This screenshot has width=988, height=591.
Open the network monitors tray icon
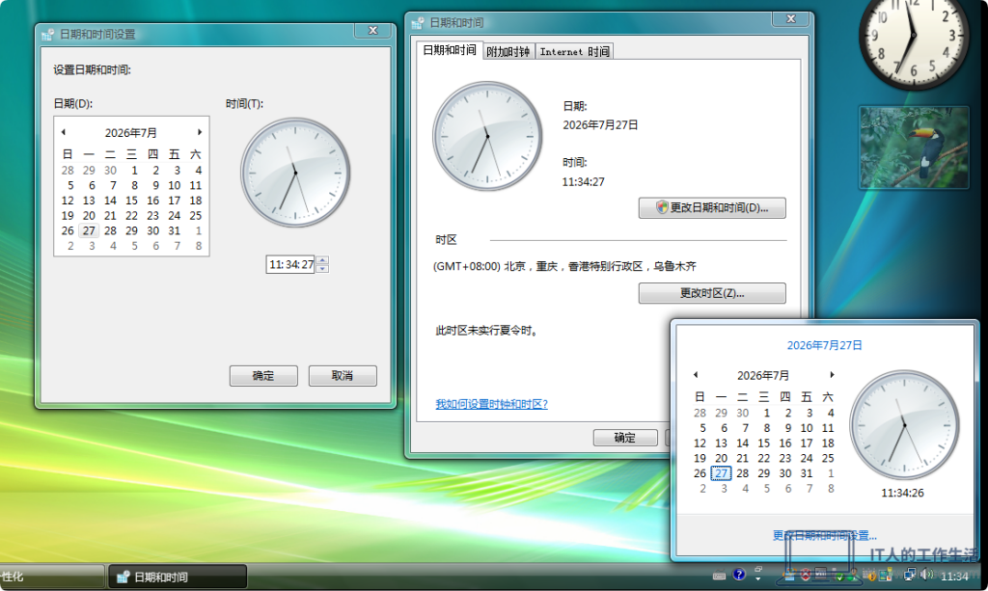910,575
